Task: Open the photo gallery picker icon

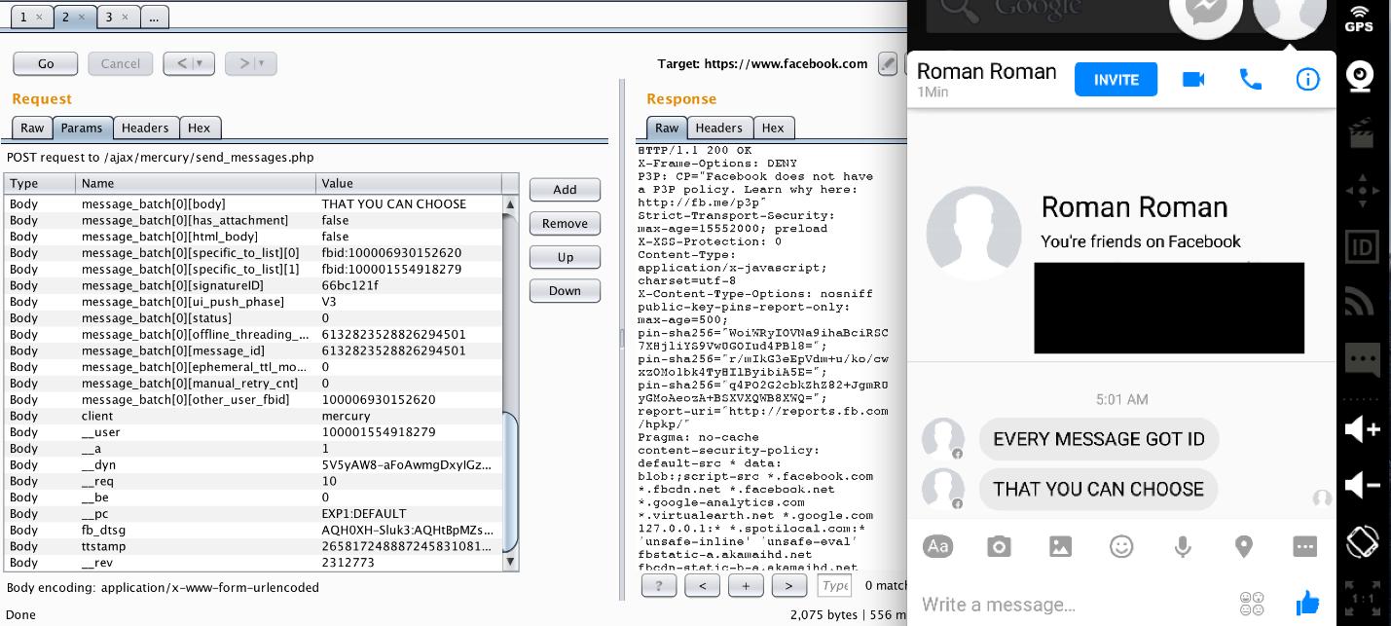Action: 1060,547
